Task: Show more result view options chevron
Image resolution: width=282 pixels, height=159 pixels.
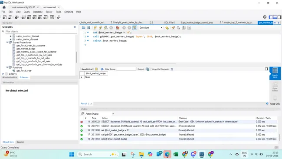Action: coord(275,99)
